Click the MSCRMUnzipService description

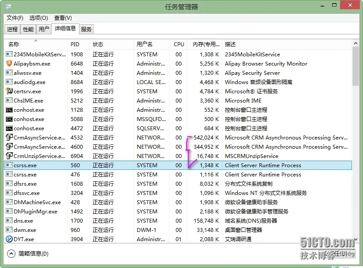pos(251,156)
